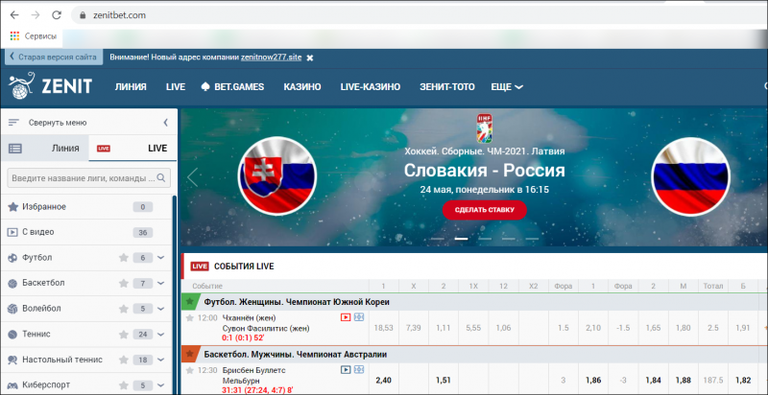Screen dimensions: 768x395
Task: Select draw odds 7,39
Action: tap(414, 328)
